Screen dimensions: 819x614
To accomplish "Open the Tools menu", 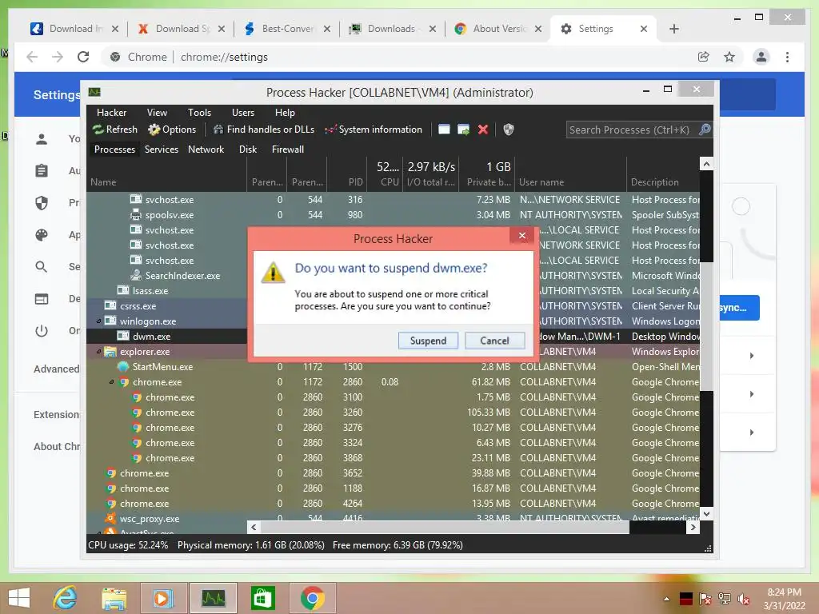I will coord(199,113).
